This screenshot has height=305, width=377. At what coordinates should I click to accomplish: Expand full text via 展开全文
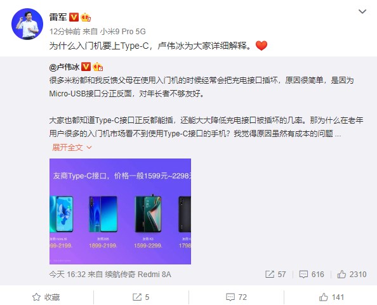click(72, 147)
